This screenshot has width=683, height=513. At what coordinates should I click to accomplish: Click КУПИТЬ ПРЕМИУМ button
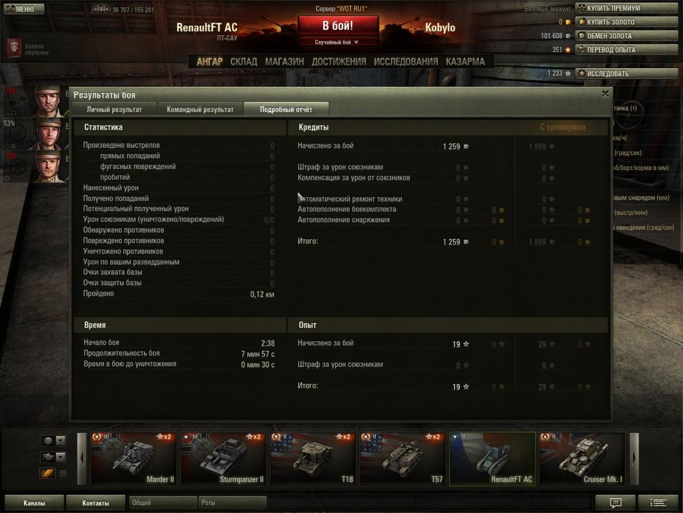tap(627, 8)
